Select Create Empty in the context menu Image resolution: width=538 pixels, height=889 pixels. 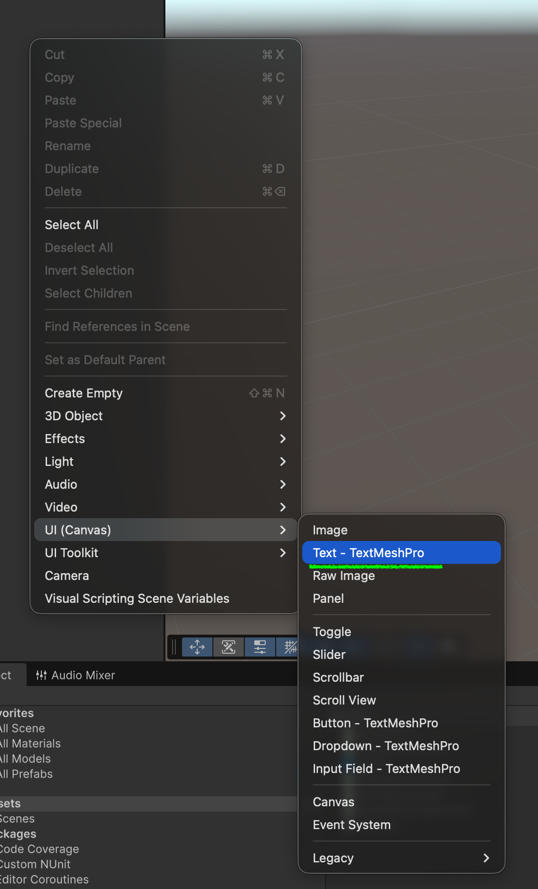(x=84, y=393)
